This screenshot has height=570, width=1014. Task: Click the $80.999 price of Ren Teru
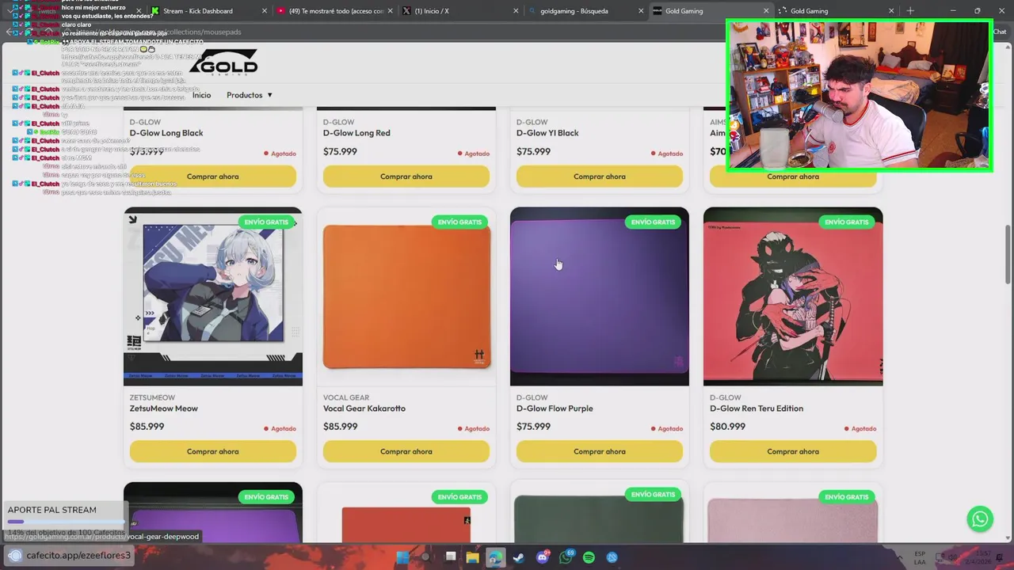[727, 427]
